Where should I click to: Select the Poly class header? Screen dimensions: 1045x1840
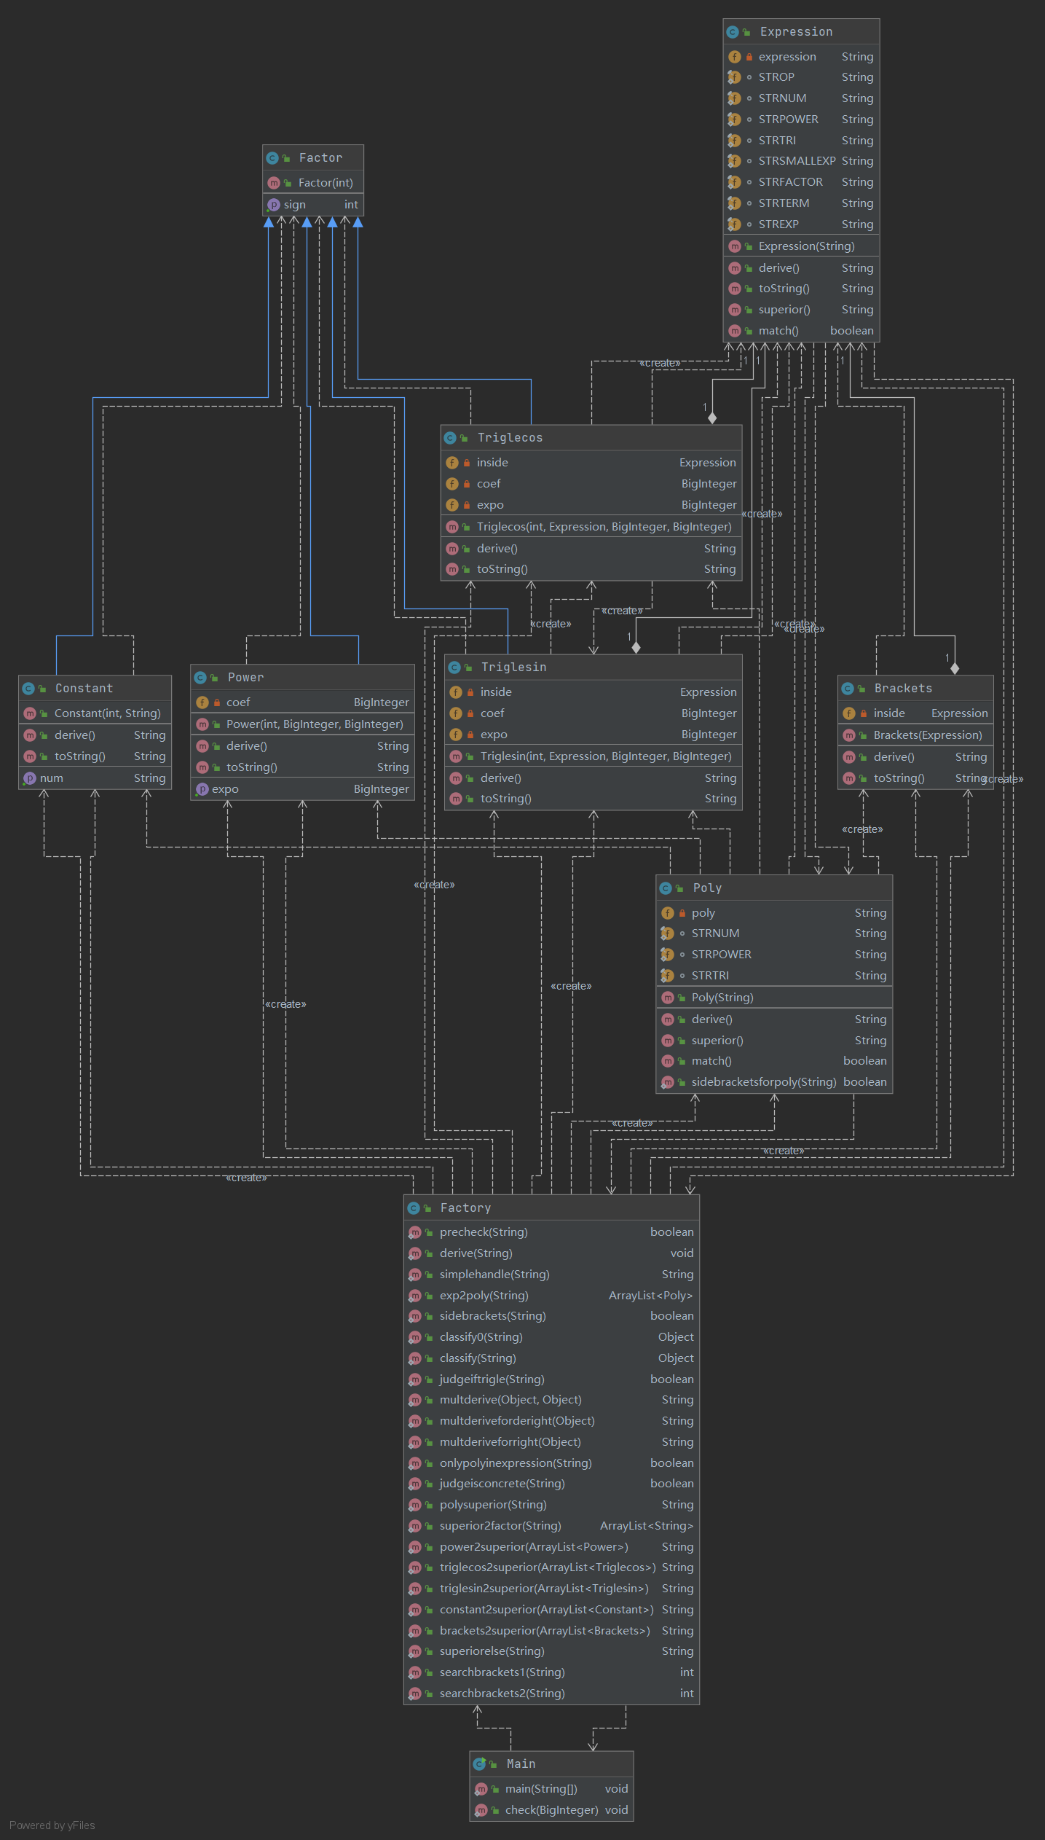tap(774, 888)
